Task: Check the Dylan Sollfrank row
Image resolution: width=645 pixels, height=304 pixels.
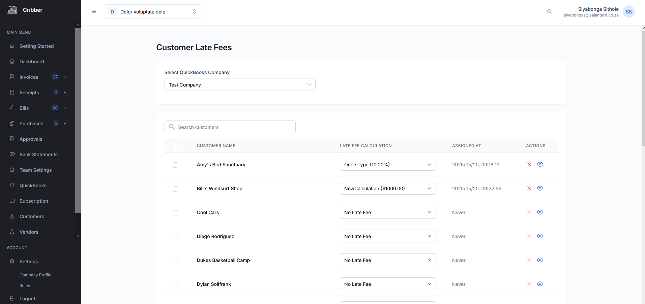Action: [x=175, y=284]
